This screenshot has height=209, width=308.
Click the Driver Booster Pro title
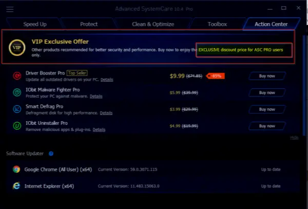(x=45, y=73)
